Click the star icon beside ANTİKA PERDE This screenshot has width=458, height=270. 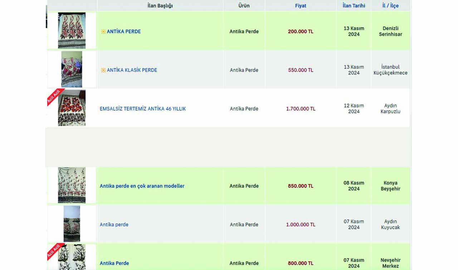point(103,32)
